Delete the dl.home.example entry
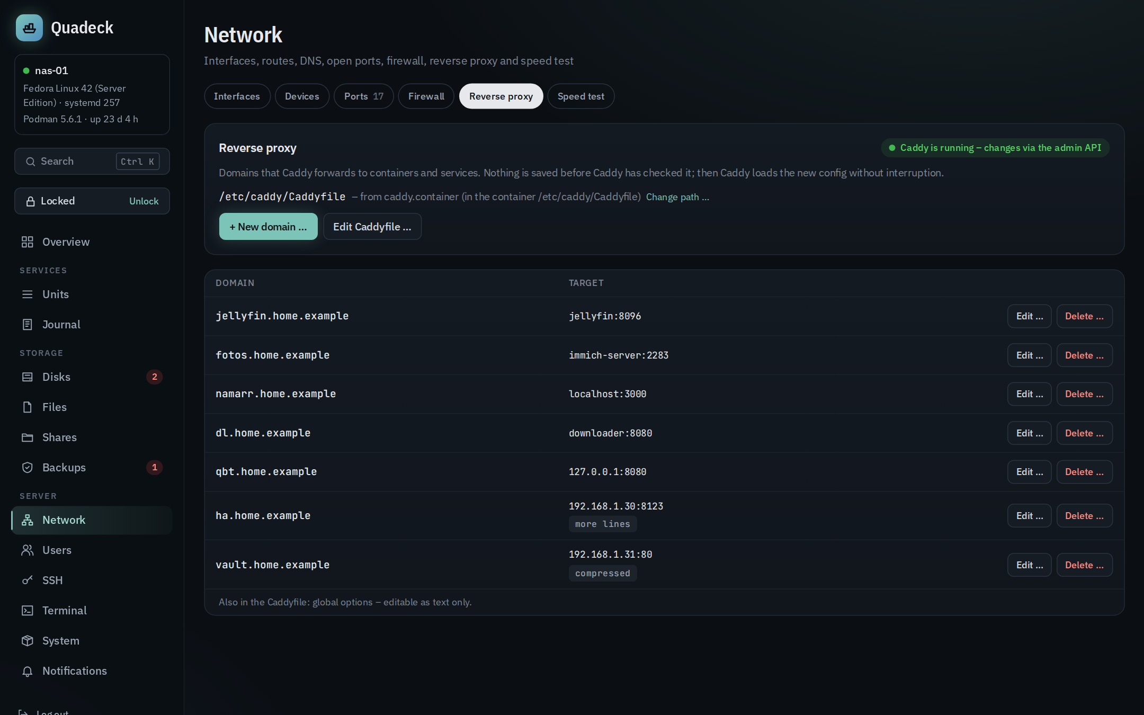1144x715 pixels. 1084,433
